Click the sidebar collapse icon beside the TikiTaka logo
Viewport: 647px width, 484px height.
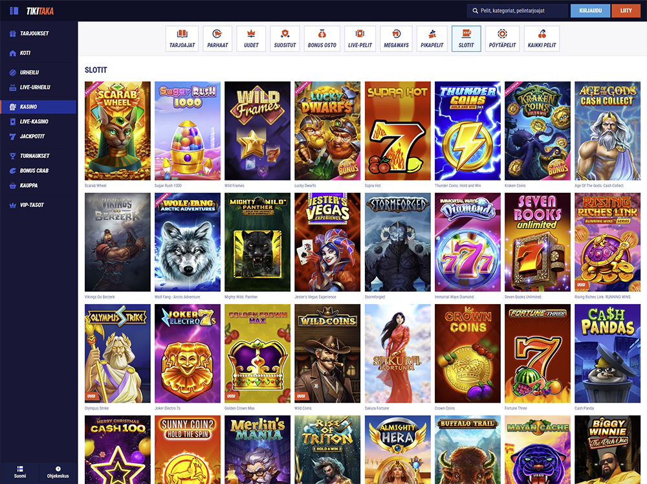point(14,11)
